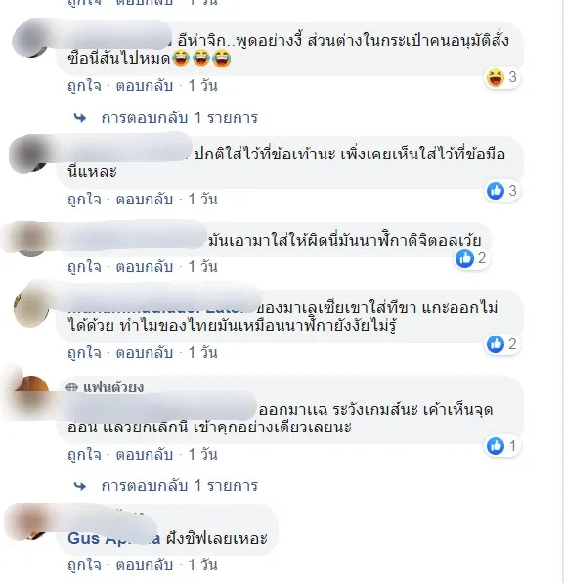Click like reaction icon on digital watch comment
Viewport: 564px width, 583px height.
(x=465, y=258)
